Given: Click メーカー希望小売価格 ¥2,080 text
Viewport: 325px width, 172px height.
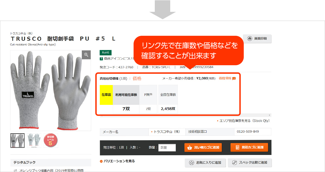Looking at the screenshot, I should coord(189,78).
